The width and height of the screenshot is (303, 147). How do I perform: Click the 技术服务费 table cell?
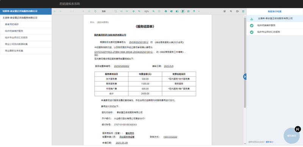(111, 79)
